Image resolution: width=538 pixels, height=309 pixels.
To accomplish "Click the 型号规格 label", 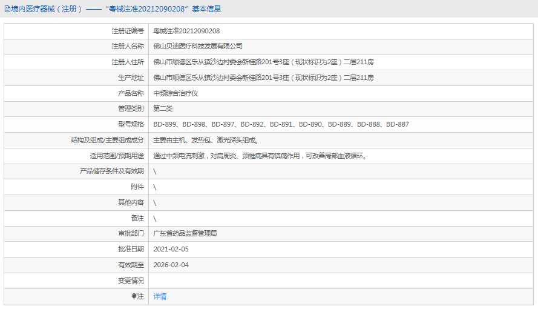I will coord(131,124).
